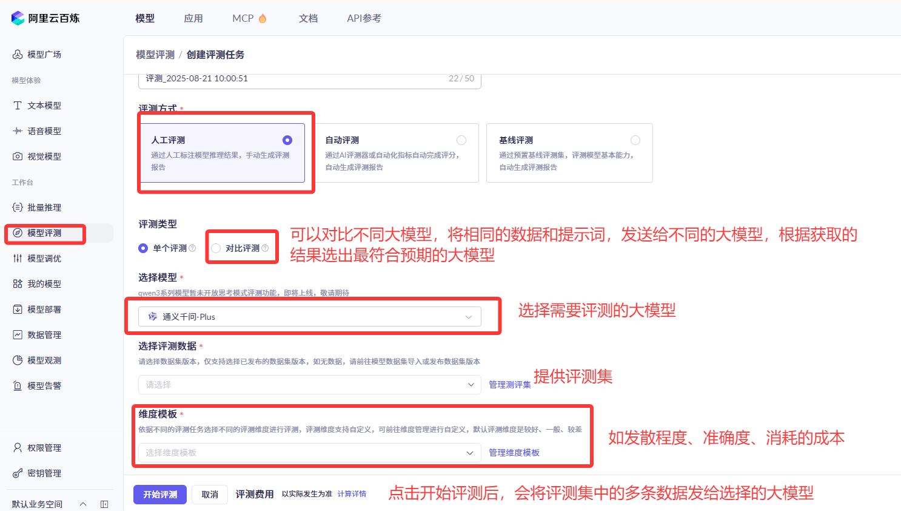This screenshot has width=901, height=511.
Task: Click the 模型调优 sliders icon
Action: (x=18, y=259)
